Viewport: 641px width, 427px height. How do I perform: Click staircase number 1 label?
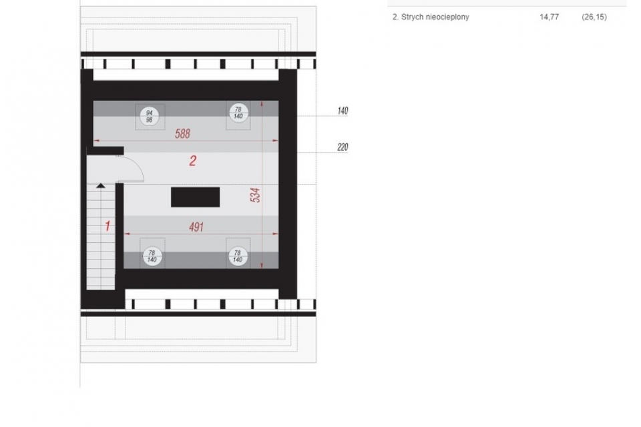click(108, 226)
